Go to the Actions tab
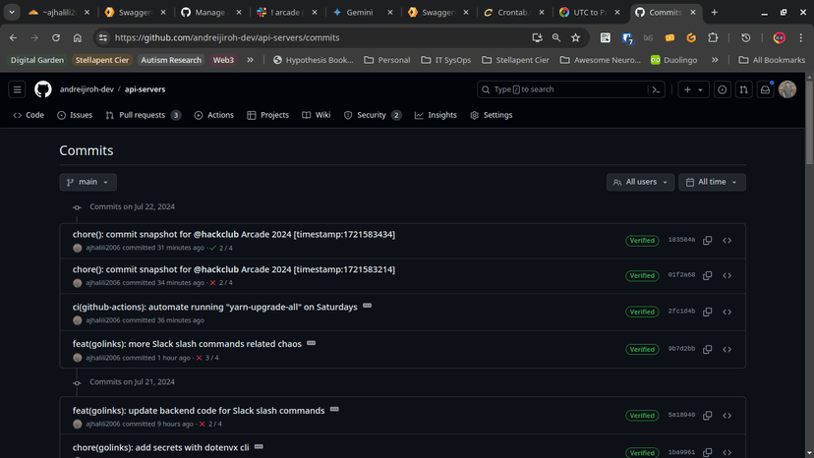The height and width of the screenshot is (458, 814). 213,115
